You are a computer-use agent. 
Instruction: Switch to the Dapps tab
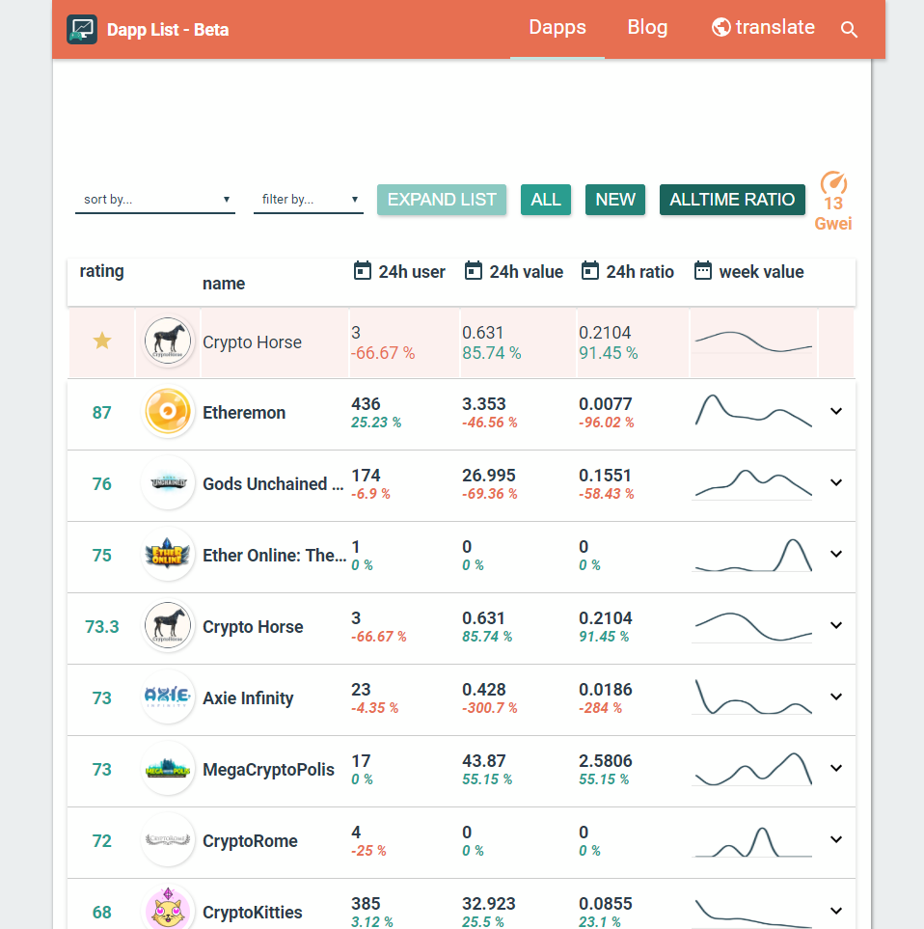coord(557,28)
